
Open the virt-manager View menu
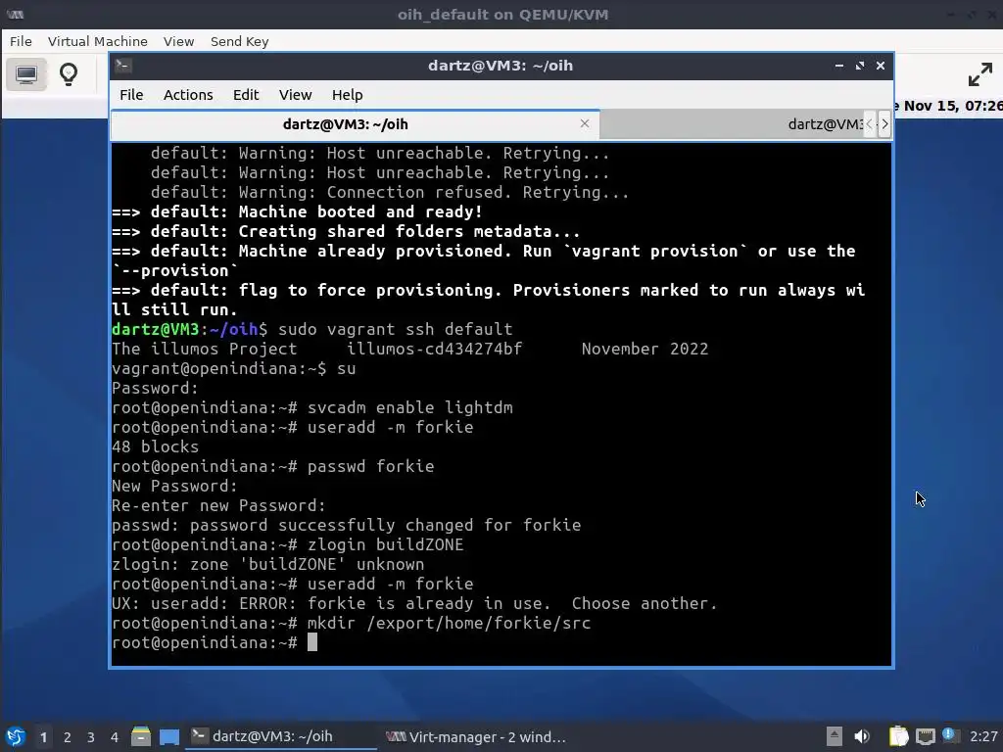coord(178,41)
